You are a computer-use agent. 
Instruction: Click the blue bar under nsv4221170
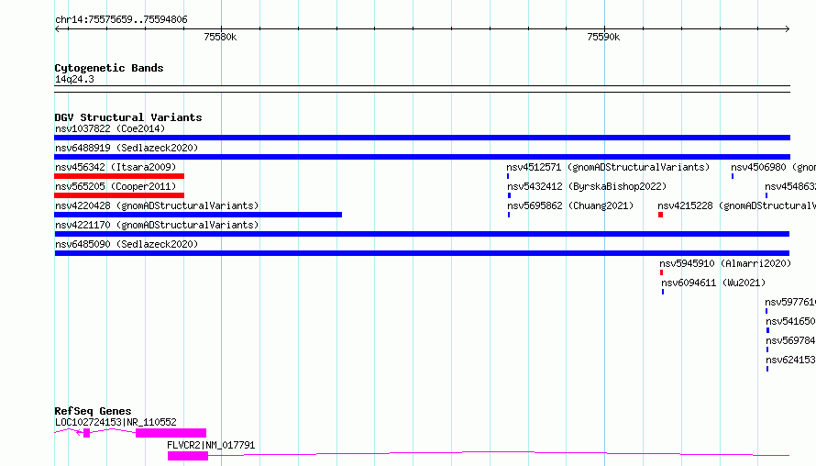[422, 234]
